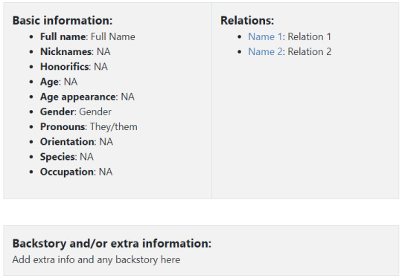This screenshot has width=402, height=278.
Task: Open the Name 2 relation link
Action: coord(265,52)
